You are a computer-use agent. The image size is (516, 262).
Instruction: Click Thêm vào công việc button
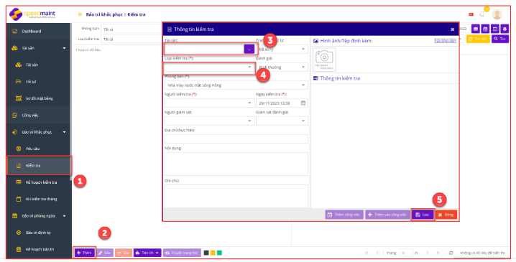387,215
